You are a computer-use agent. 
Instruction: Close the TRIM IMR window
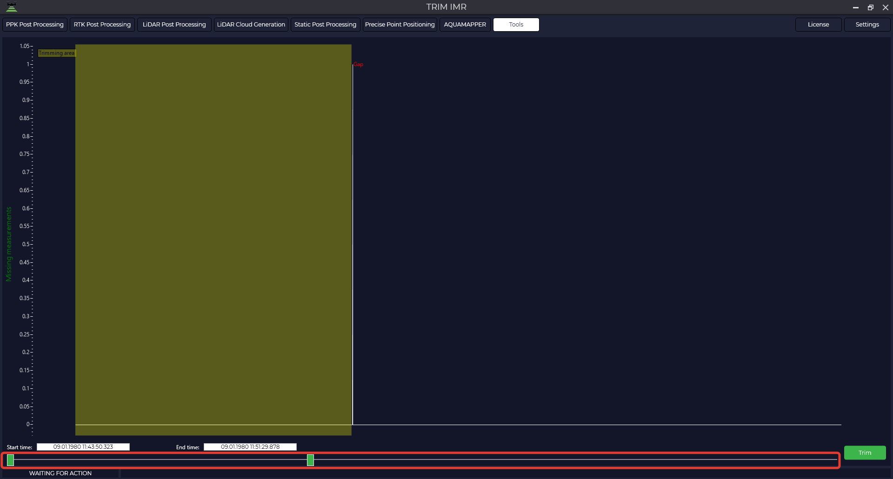coord(886,7)
